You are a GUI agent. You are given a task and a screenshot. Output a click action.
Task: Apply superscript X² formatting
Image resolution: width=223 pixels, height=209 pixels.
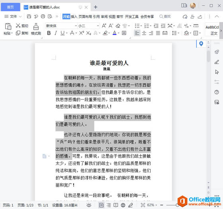pos(82,33)
